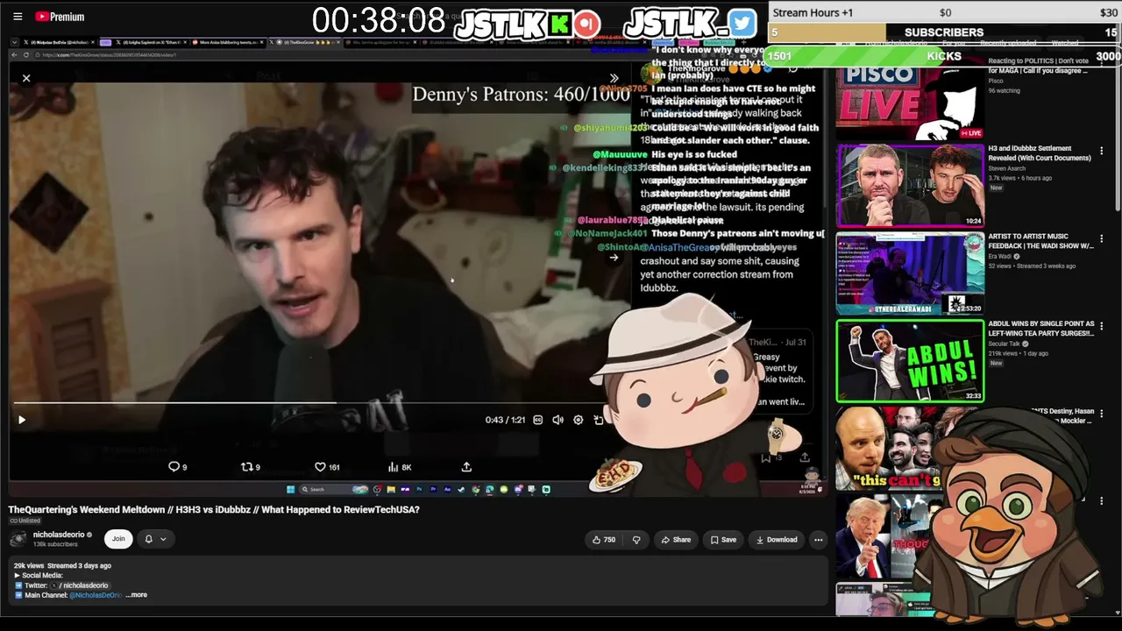This screenshot has width=1122, height=631.
Task: Open the Twitter / nicholasdeorio link
Action: [79, 585]
